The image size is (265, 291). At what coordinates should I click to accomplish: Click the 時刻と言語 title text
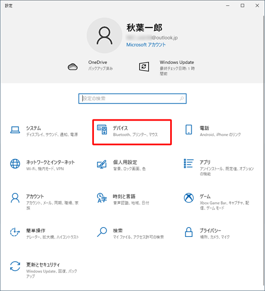click(x=124, y=196)
